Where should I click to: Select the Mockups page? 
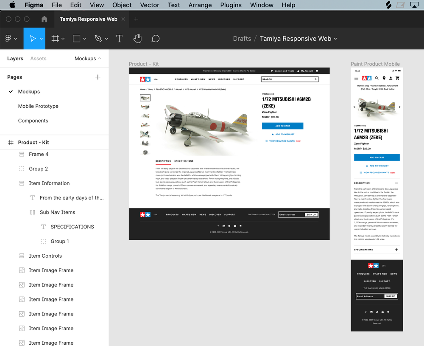pyautogui.click(x=29, y=92)
